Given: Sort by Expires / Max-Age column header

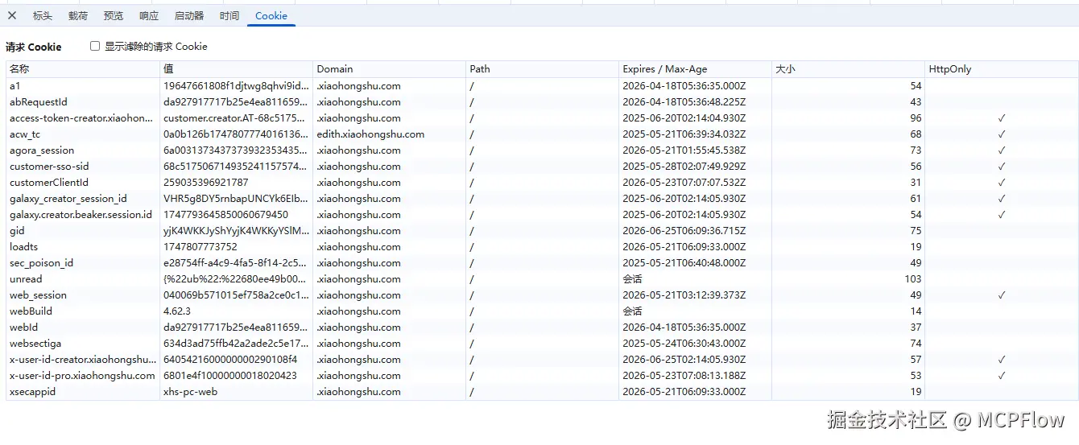Looking at the screenshot, I should point(695,69).
